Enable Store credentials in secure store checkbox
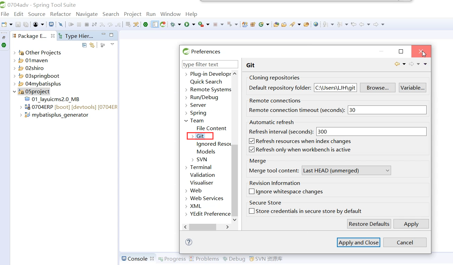 point(252,211)
